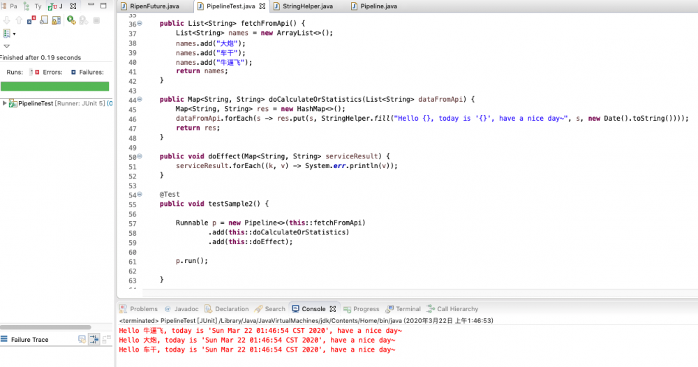
Task: Click p.run(); on line 61
Action: [x=192, y=261]
